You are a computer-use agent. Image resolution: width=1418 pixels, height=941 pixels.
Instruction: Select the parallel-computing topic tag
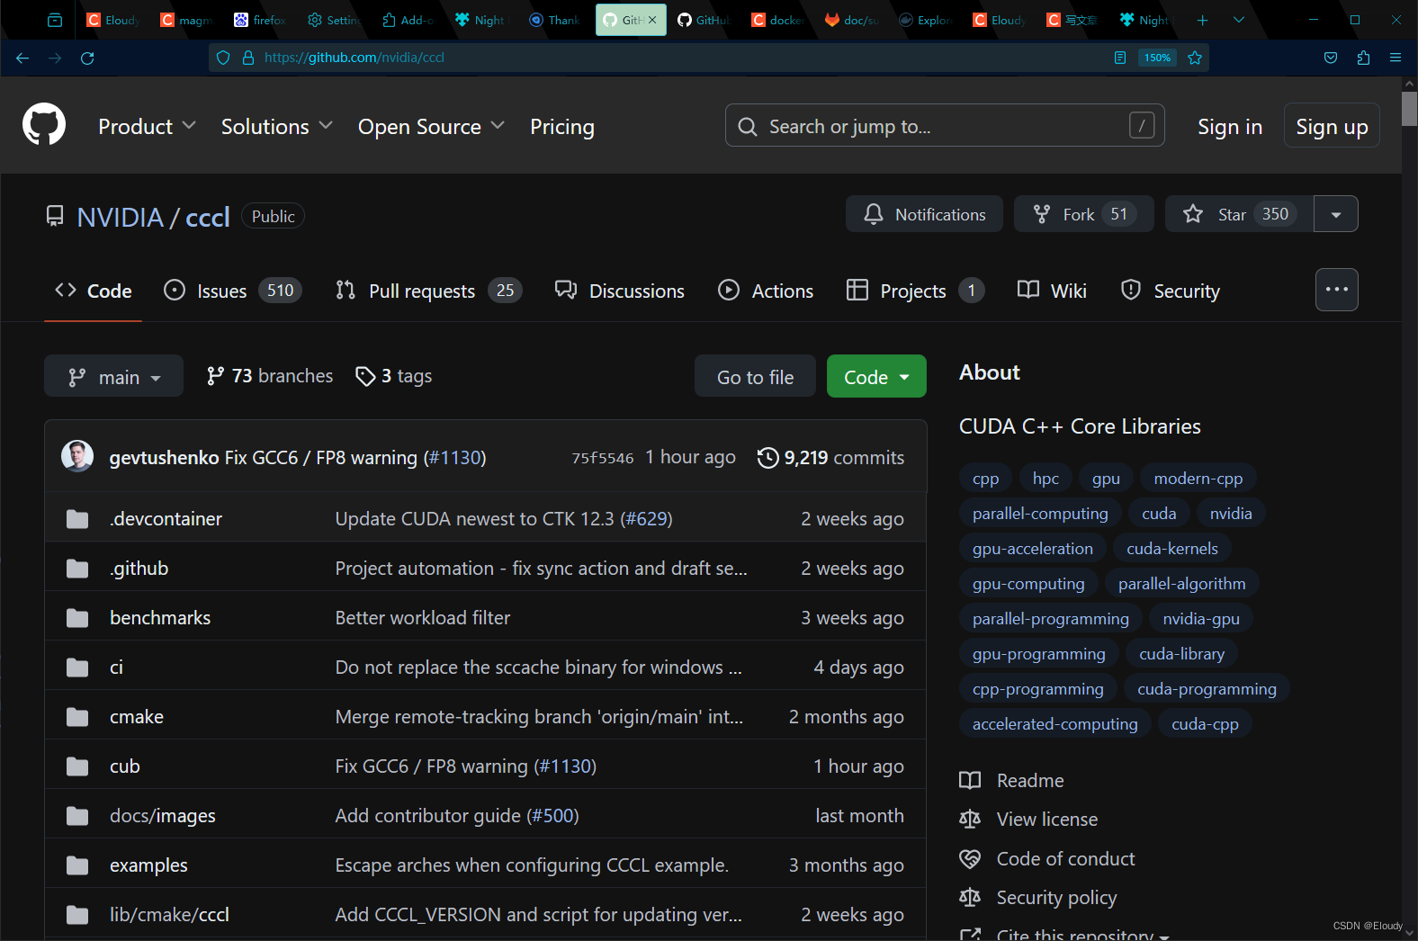tap(1040, 514)
